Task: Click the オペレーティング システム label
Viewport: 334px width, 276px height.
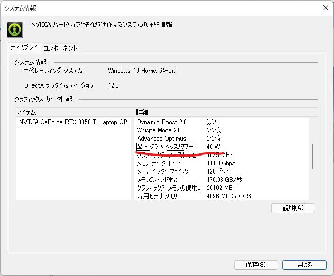Action: 54,71
